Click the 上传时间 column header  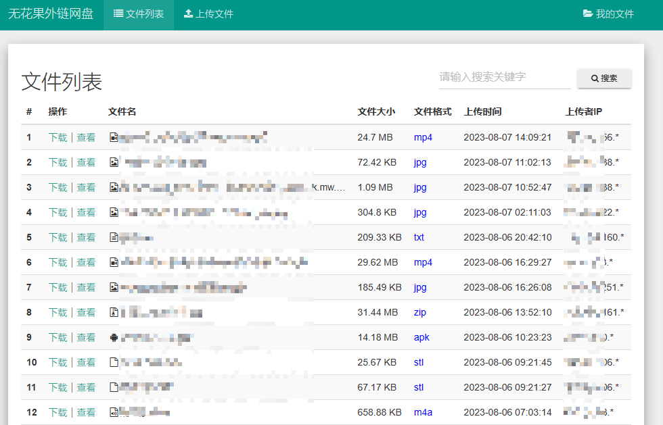click(x=482, y=111)
